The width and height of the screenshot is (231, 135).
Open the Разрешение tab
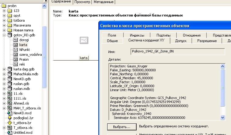click(207, 41)
